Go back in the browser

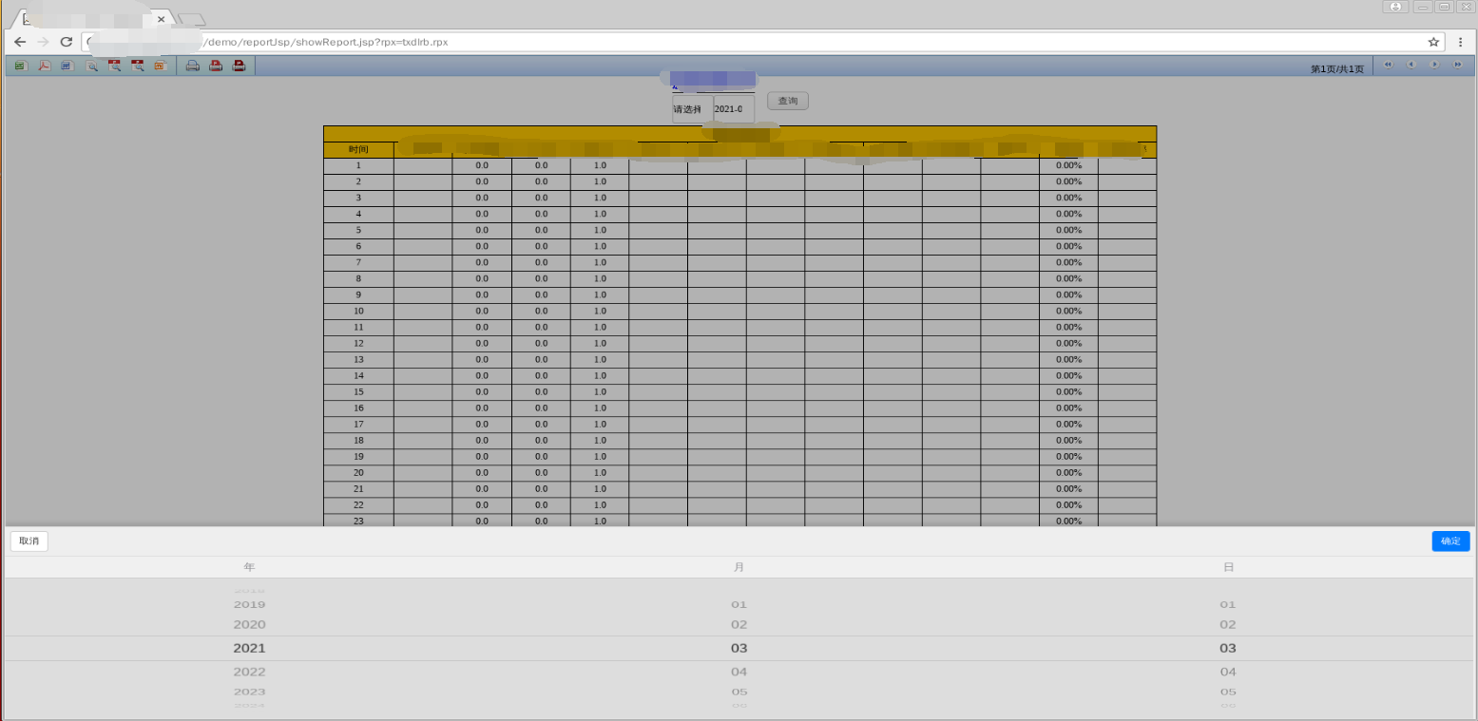coord(20,42)
